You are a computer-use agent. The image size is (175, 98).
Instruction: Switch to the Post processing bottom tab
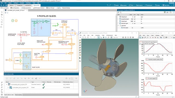pyautogui.click(x=18, y=95)
